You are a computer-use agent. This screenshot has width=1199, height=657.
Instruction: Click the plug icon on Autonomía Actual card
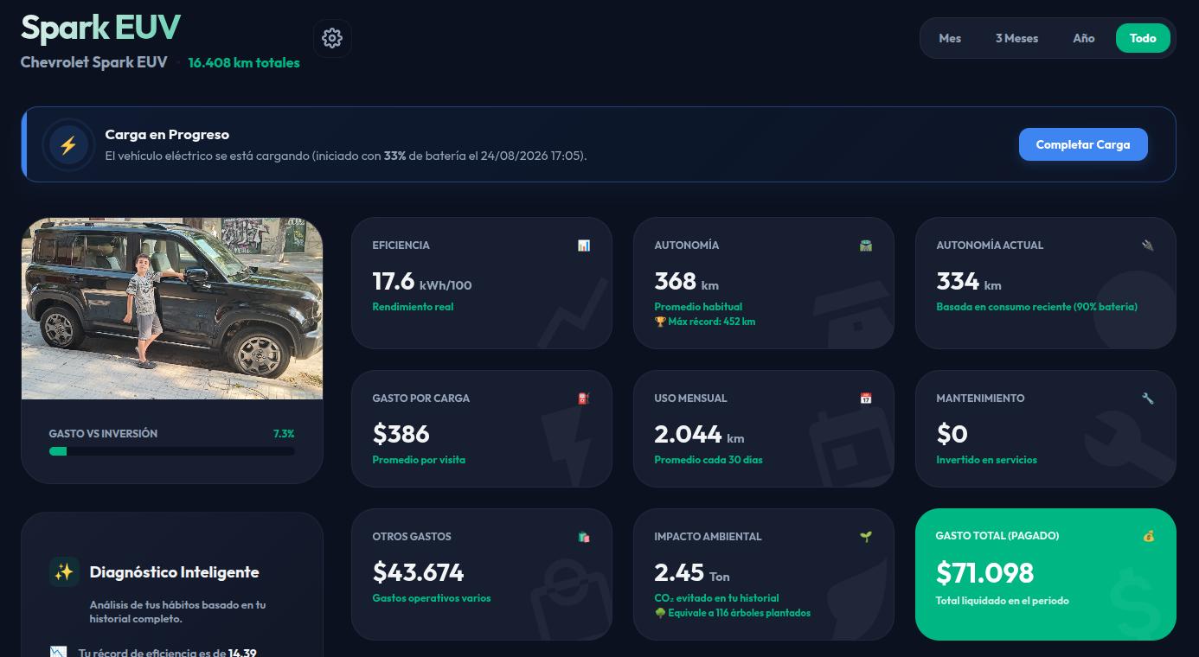1148,246
